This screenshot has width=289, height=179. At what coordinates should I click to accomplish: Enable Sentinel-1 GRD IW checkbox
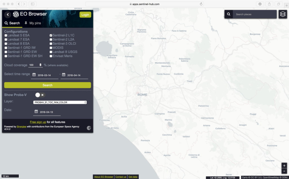[6, 48]
